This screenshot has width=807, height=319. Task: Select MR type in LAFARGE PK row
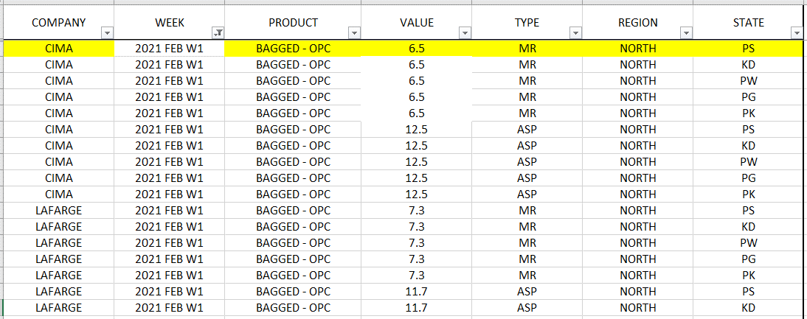point(527,276)
